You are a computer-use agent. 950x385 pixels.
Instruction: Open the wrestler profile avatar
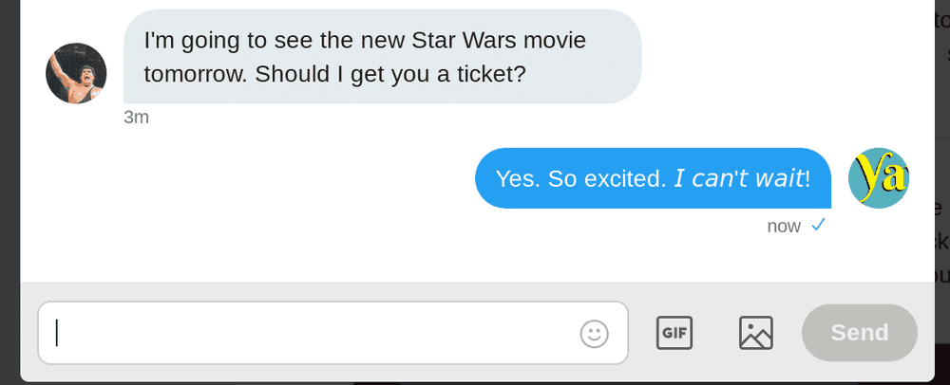[x=76, y=73]
